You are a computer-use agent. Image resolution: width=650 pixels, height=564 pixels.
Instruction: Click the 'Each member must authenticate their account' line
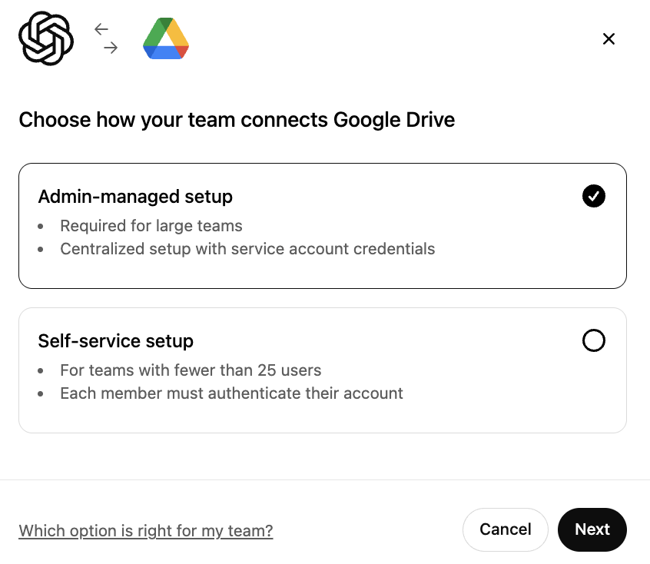[231, 393]
